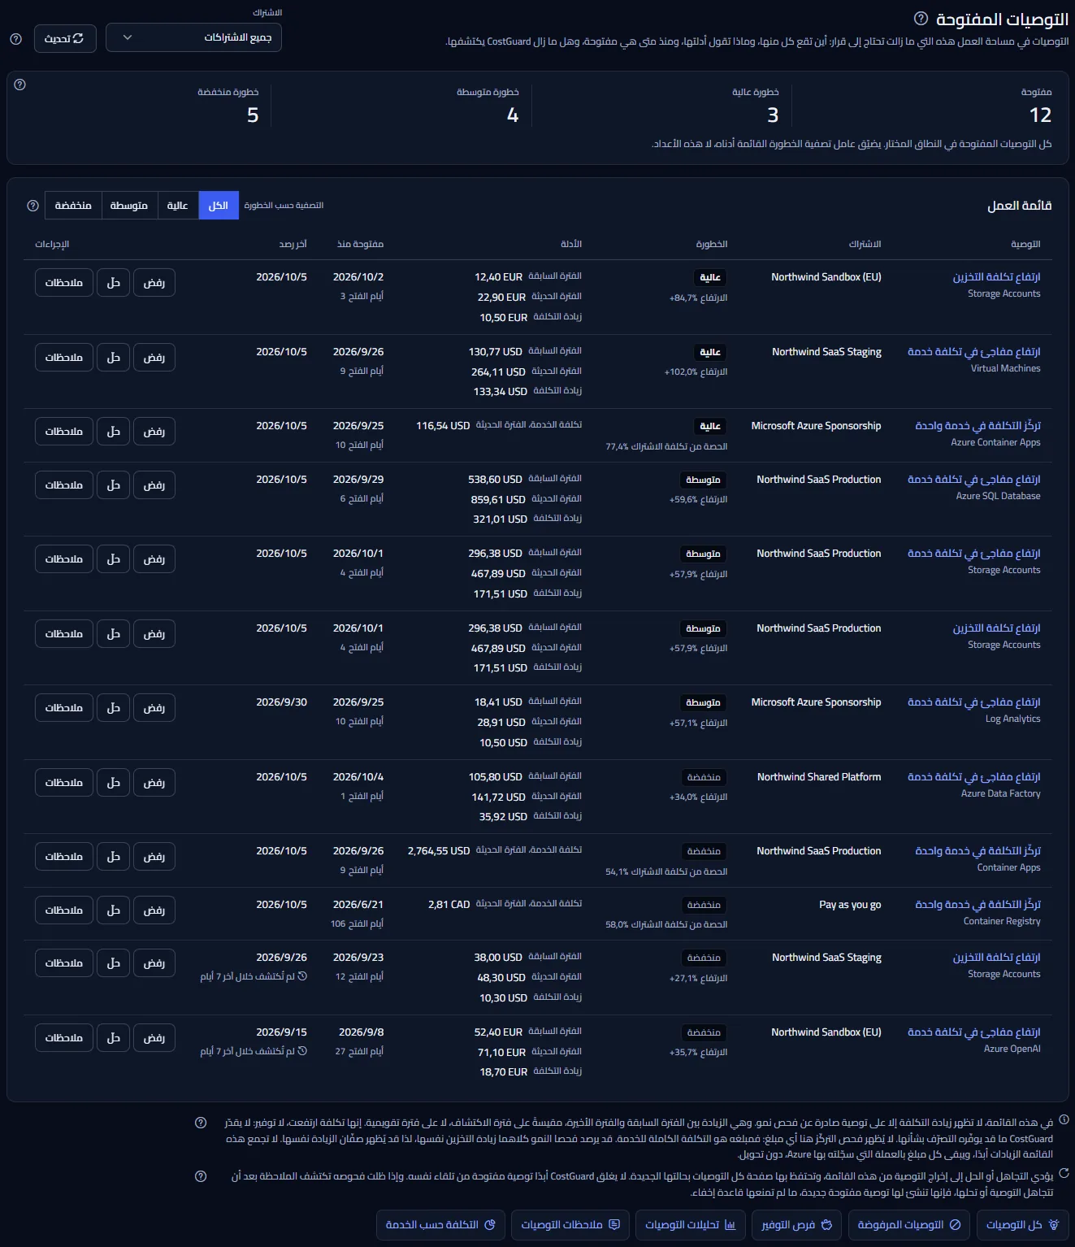Click the refresh icon at second footer note
Viewport: 1075px width, 1247px height.
pyautogui.click(x=1064, y=1173)
